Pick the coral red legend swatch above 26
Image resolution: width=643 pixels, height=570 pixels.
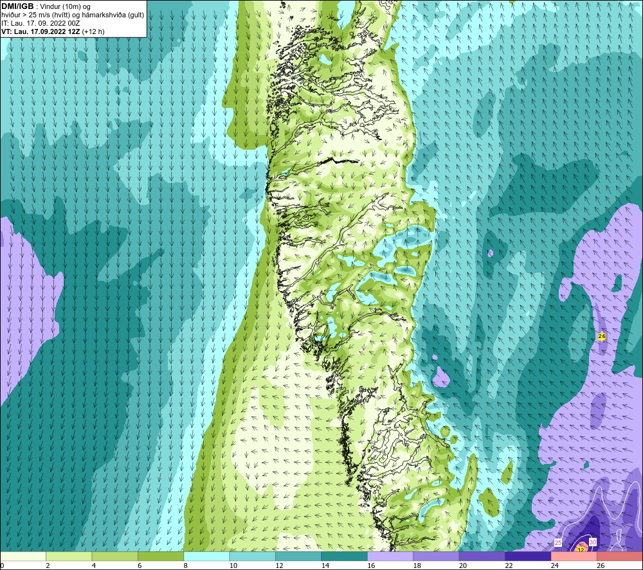[x=620, y=557]
